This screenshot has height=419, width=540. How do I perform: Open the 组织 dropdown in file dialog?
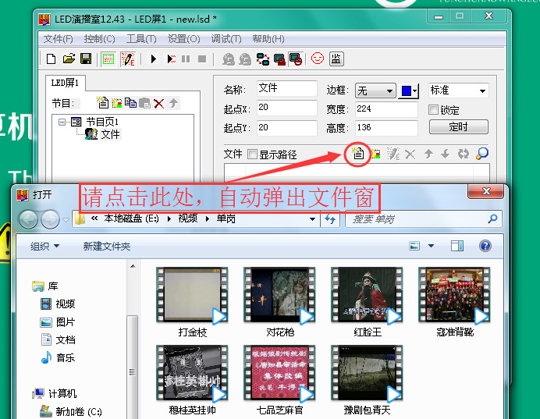(44, 247)
